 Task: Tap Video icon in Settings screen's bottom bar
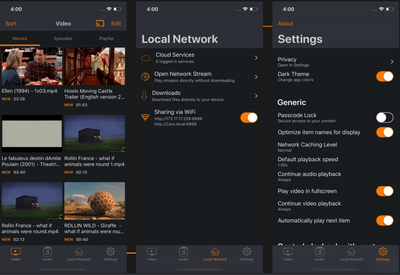pos(288,252)
